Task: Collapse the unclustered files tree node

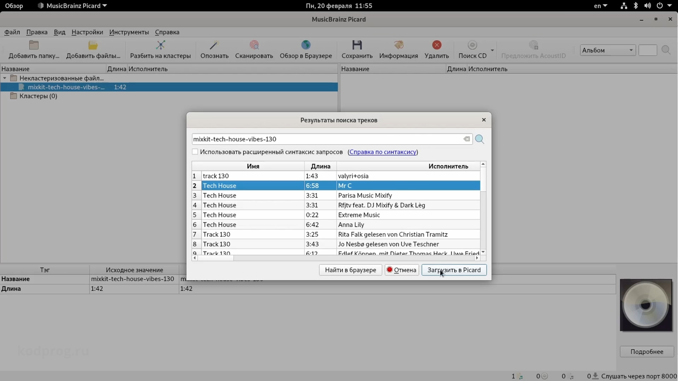Action: coord(5,78)
